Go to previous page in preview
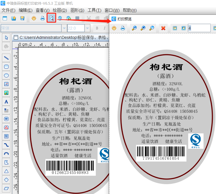216x194 pixels. (x=183, y=28)
